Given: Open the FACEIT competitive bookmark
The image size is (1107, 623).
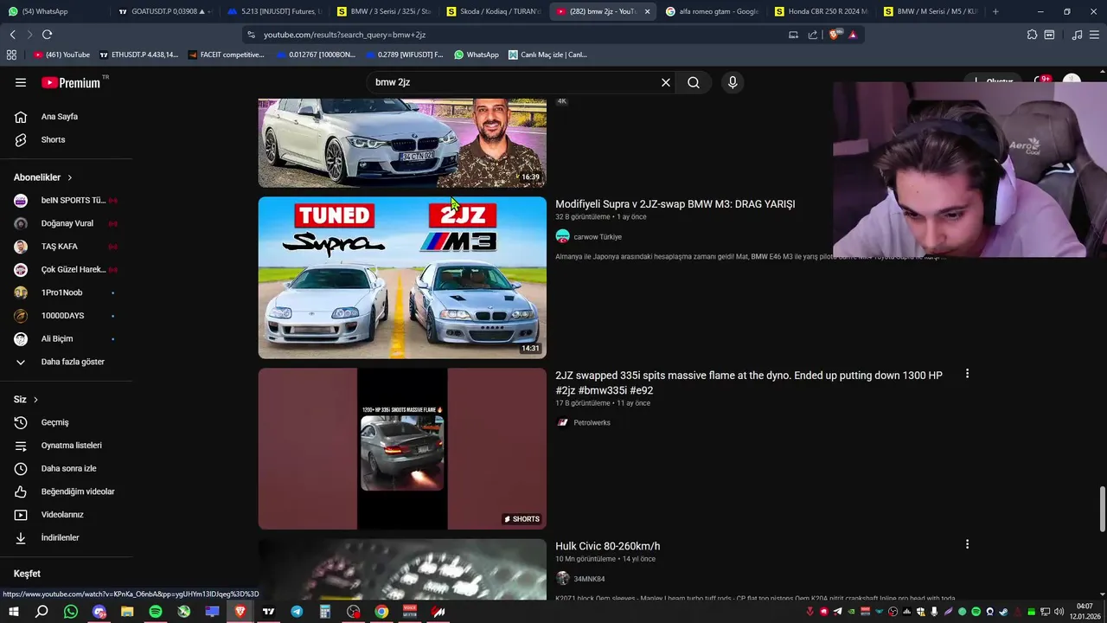Looking at the screenshot, I should point(225,55).
